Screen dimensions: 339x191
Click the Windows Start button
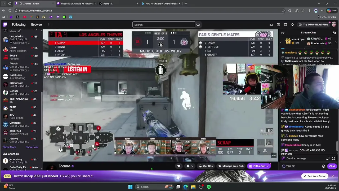(130, 187)
